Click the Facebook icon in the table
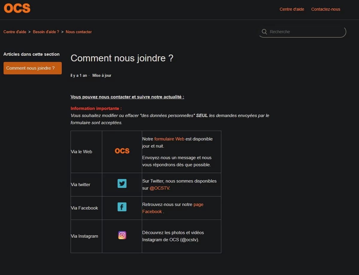The width and height of the screenshot is (359, 275). point(122,207)
